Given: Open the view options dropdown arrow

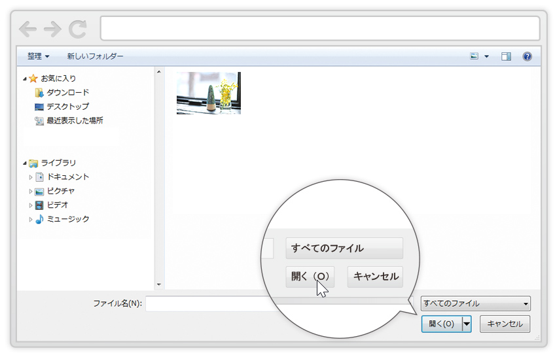Looking at the screenshot, I should point(486,57).
